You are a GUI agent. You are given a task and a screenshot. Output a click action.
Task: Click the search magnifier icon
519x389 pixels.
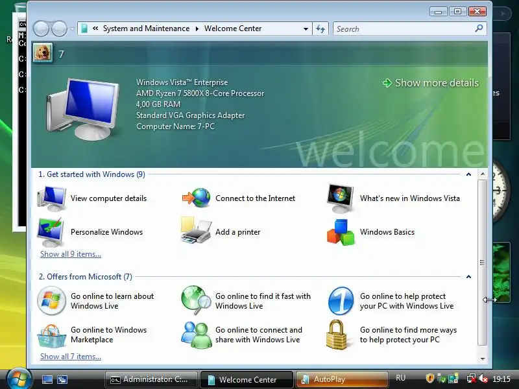click(x=479, y=29)
